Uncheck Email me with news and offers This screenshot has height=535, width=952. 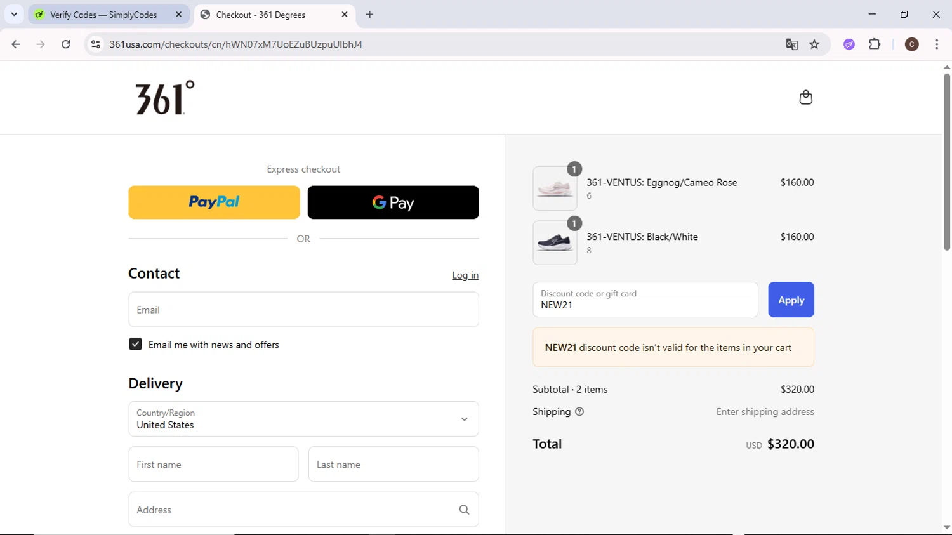coord(135,344)
